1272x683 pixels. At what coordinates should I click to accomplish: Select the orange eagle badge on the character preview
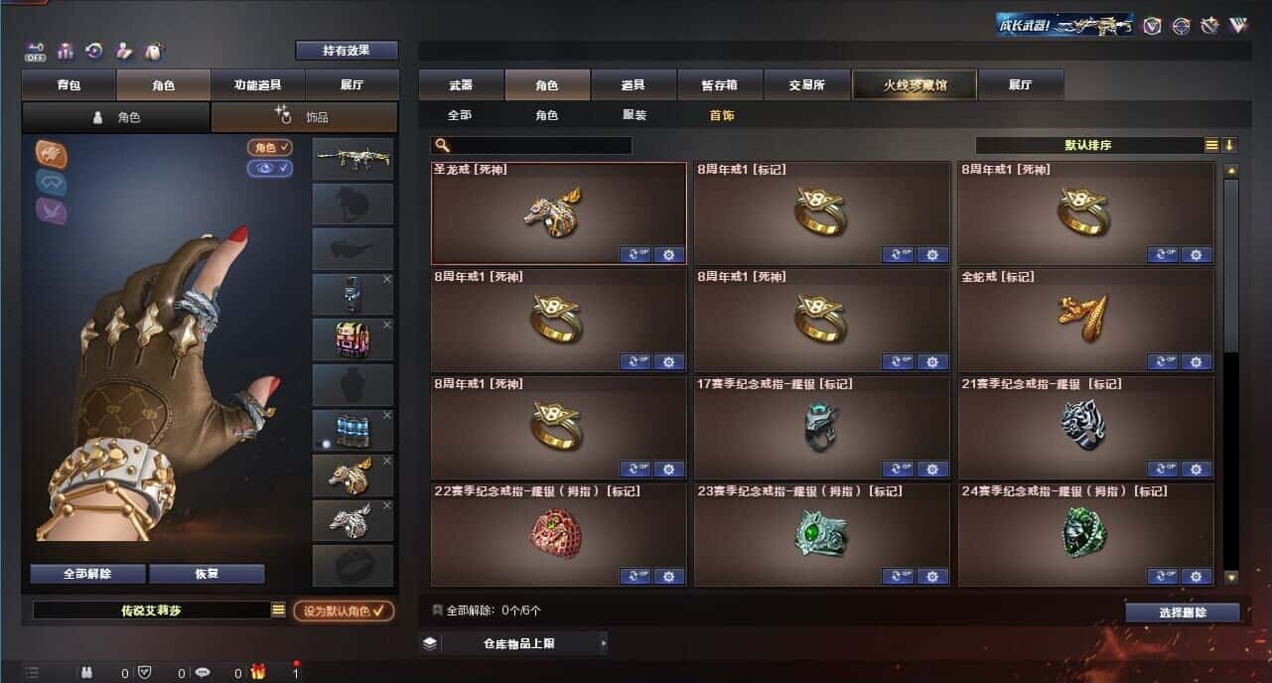pos(52,153)
